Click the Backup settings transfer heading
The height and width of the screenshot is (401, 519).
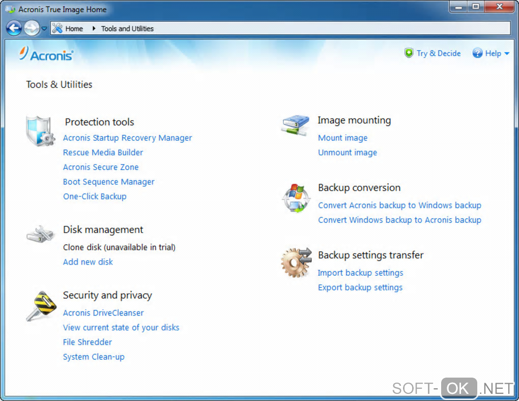[x=371, y=255]
